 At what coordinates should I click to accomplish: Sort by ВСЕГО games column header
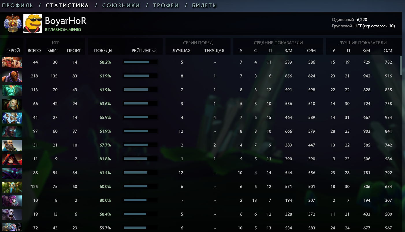[x=34, y=51]
